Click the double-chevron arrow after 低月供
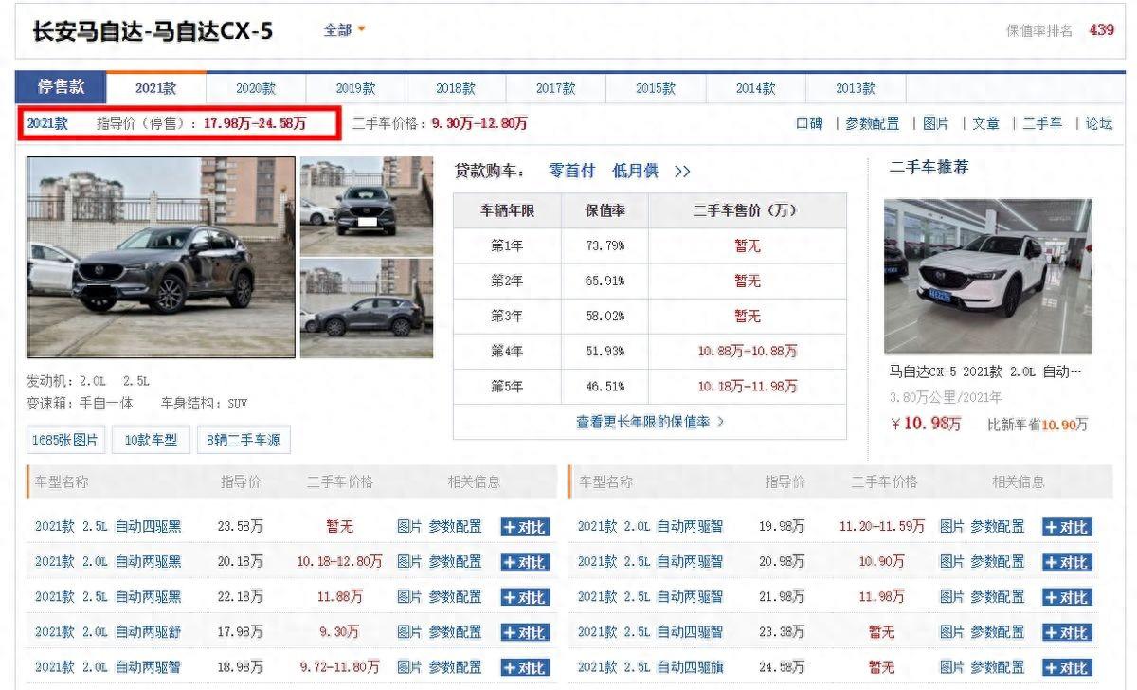 coord(682,172)
